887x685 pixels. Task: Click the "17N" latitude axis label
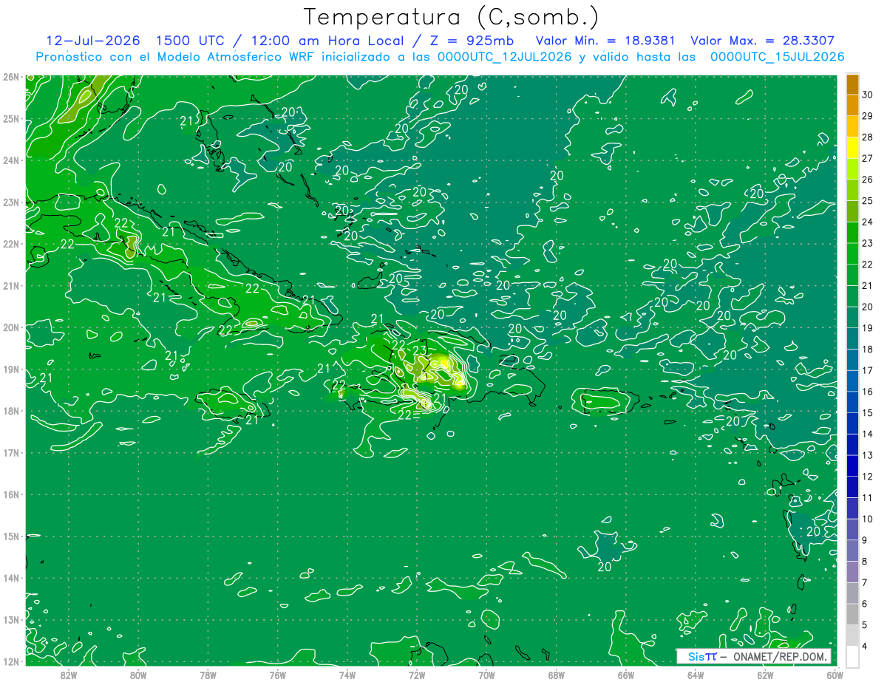coord(10,453)
